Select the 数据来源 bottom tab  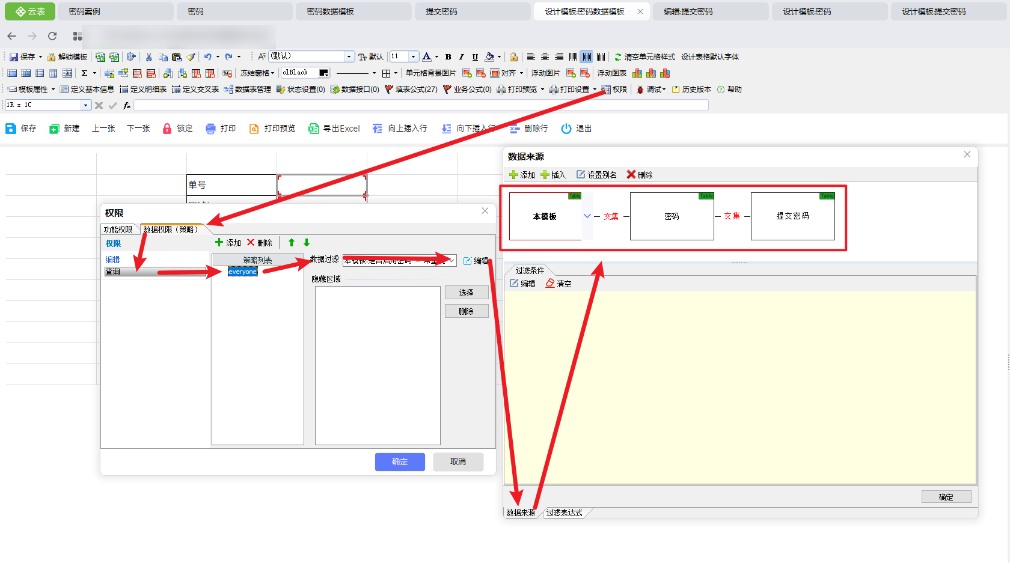click(521, 513)
